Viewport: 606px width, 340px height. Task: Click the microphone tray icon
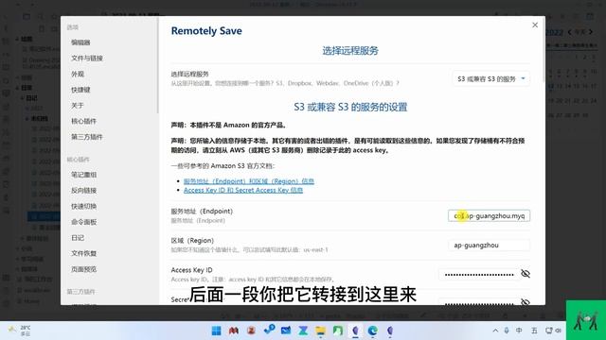point(507,331)
